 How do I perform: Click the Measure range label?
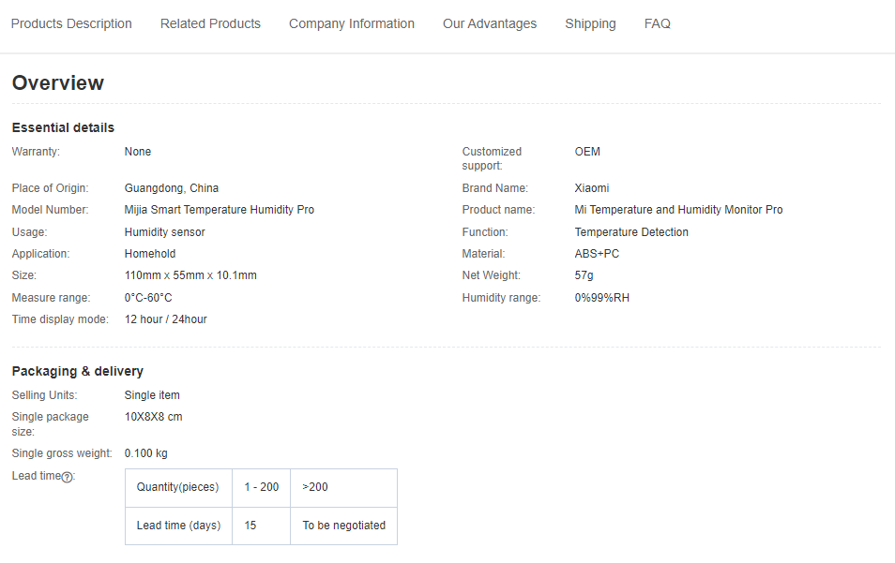click(51, 298)
